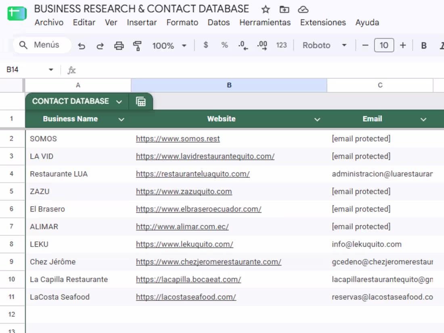The image size is (444, 333).
Task: Click the Menús search box
Action: (x=42, y=45)
